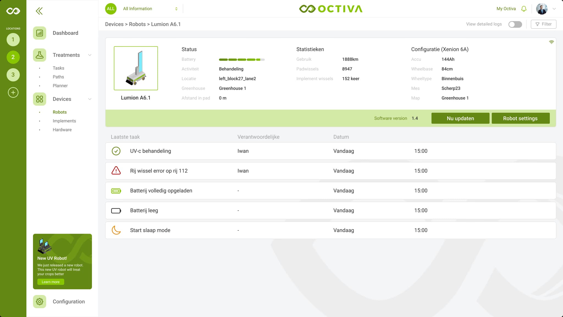Click the 152 keer implement wissels value

click(x=351, y=79)
